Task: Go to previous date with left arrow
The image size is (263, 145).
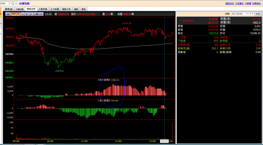Action: pyautogui.click(x=250, y=14)
